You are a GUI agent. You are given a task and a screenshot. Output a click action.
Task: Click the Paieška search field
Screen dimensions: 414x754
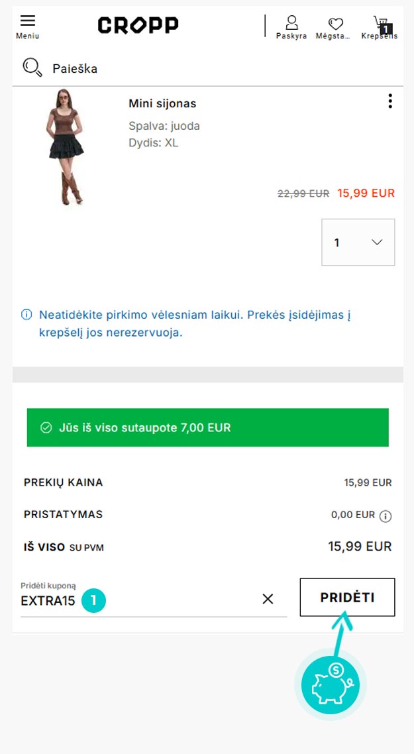75,69
